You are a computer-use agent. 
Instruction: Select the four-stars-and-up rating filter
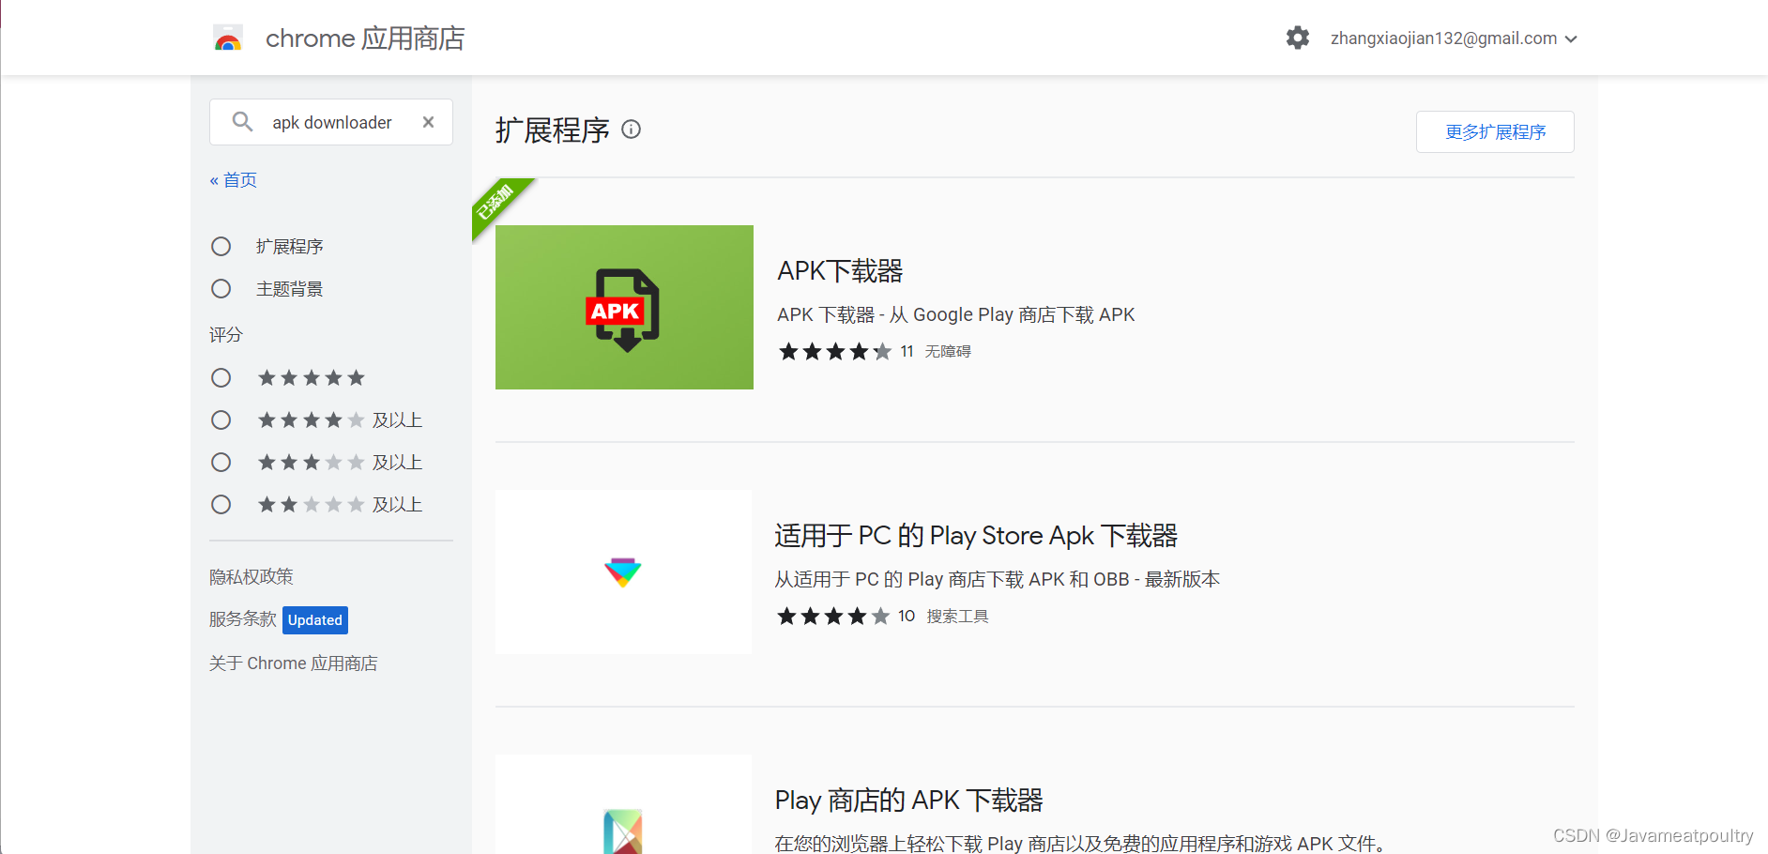click(221, 419)
